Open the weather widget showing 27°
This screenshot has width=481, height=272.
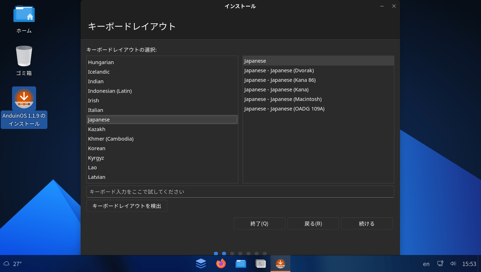point(13,264)
